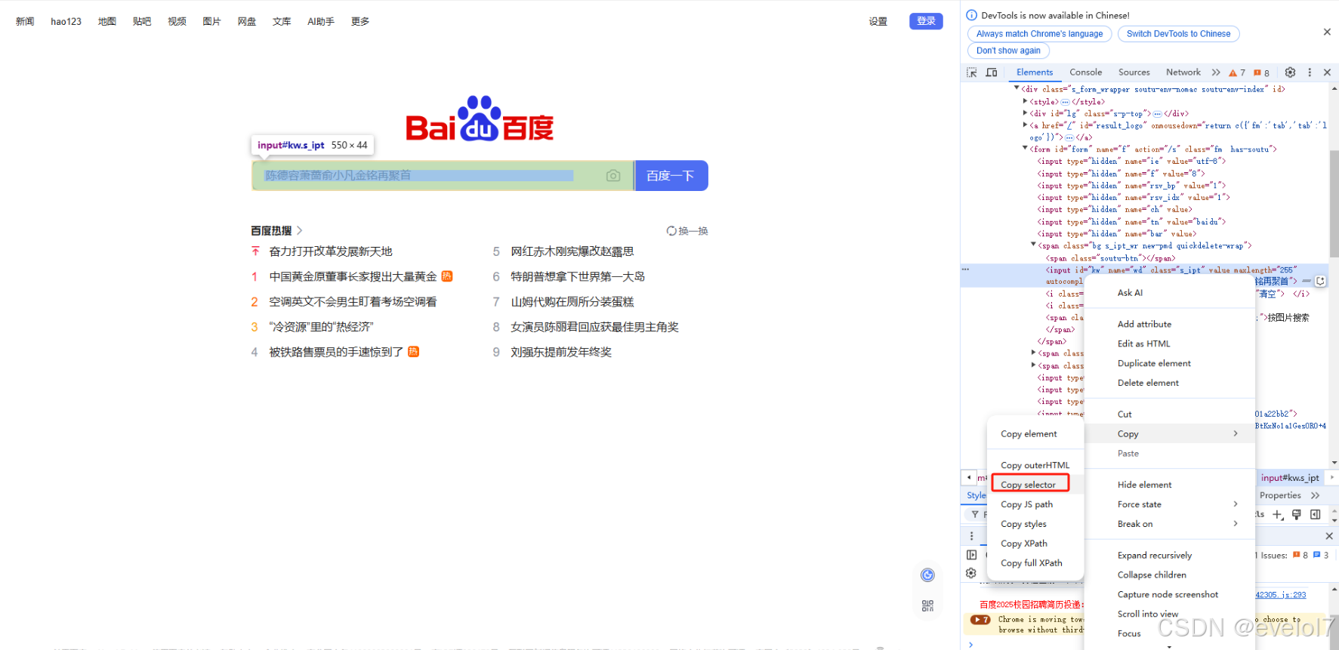This screenshot has width=1339, height=650.
Task: Collapse the s_form_wrapper div node
Action: (1017, 88)
